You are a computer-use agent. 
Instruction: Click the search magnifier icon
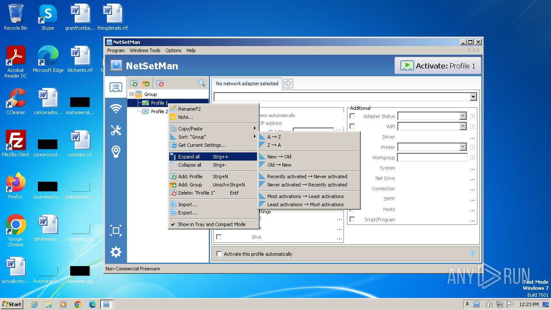201,83
